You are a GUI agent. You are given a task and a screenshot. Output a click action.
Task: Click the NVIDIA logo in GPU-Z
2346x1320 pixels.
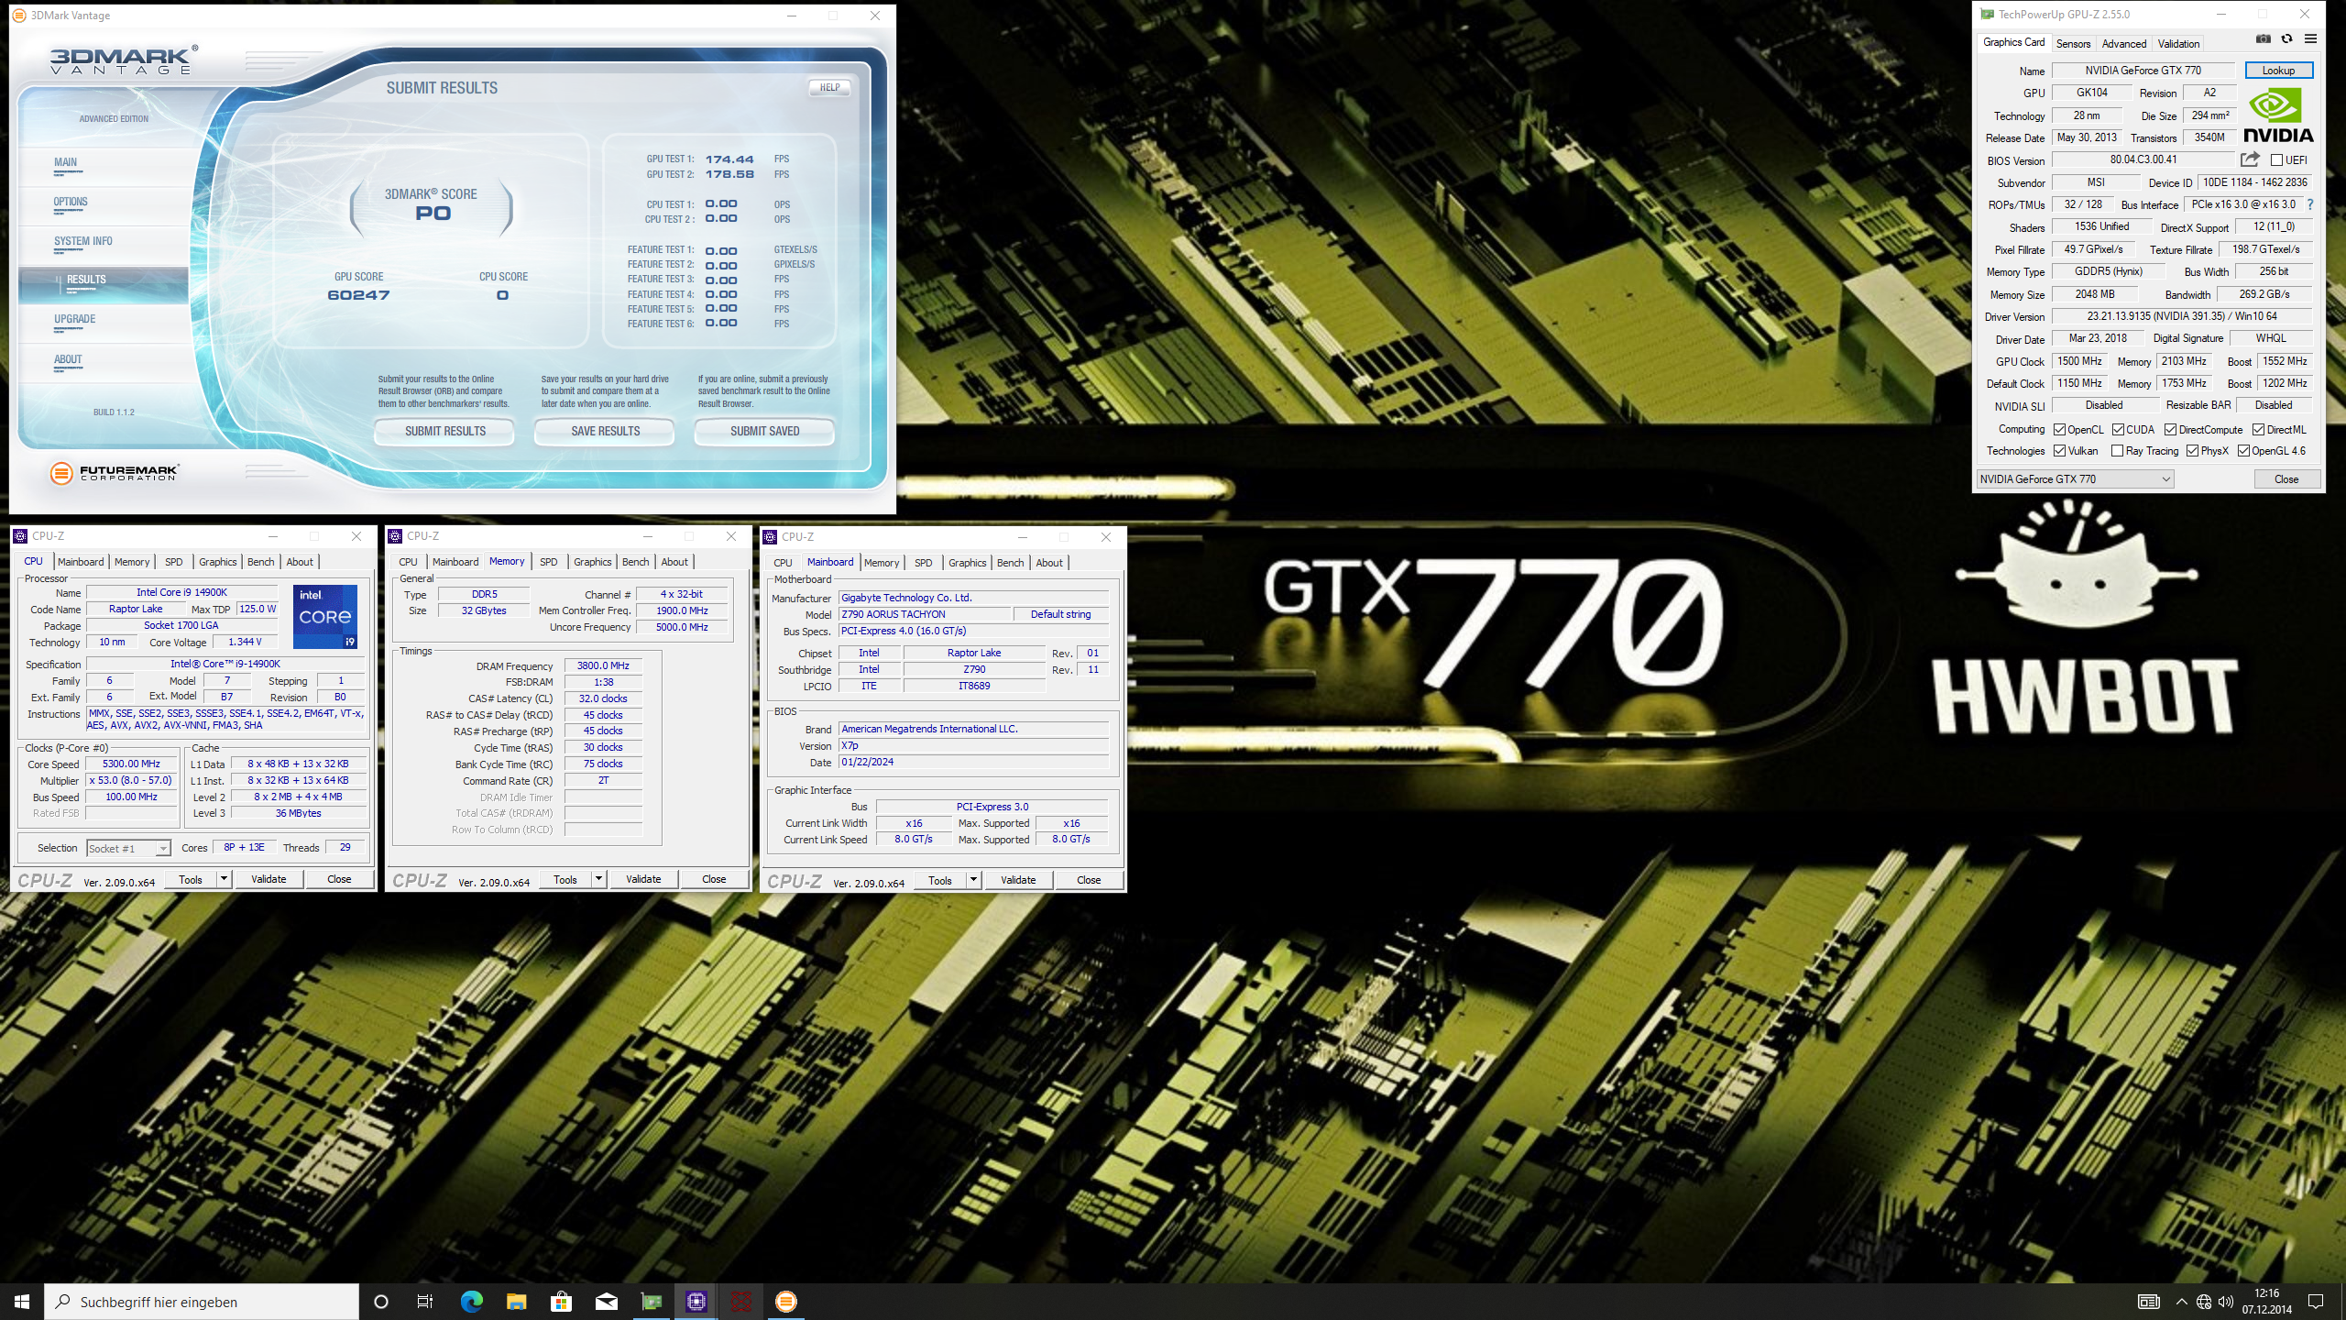(x=2278, y=115)
